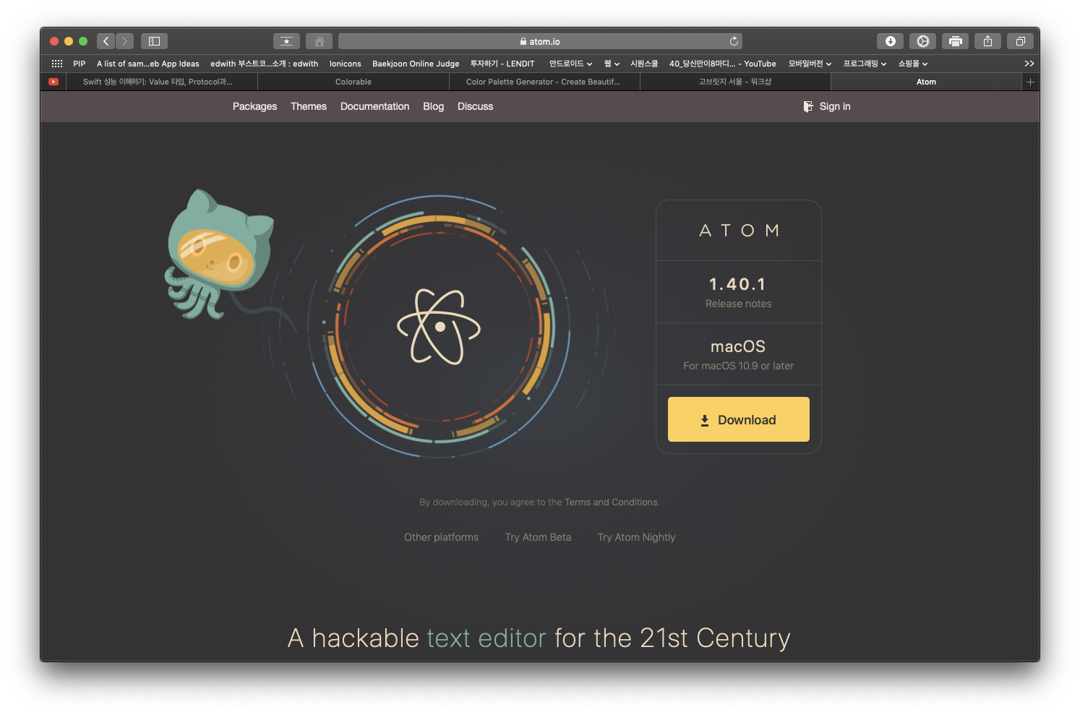
Task: Open the gear extension icon in toolbar
Action: [x=922, y=41]
